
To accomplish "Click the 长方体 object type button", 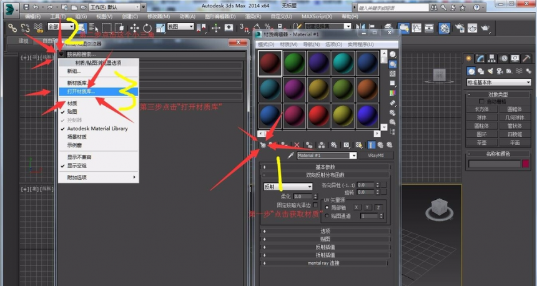I will 481,109.
